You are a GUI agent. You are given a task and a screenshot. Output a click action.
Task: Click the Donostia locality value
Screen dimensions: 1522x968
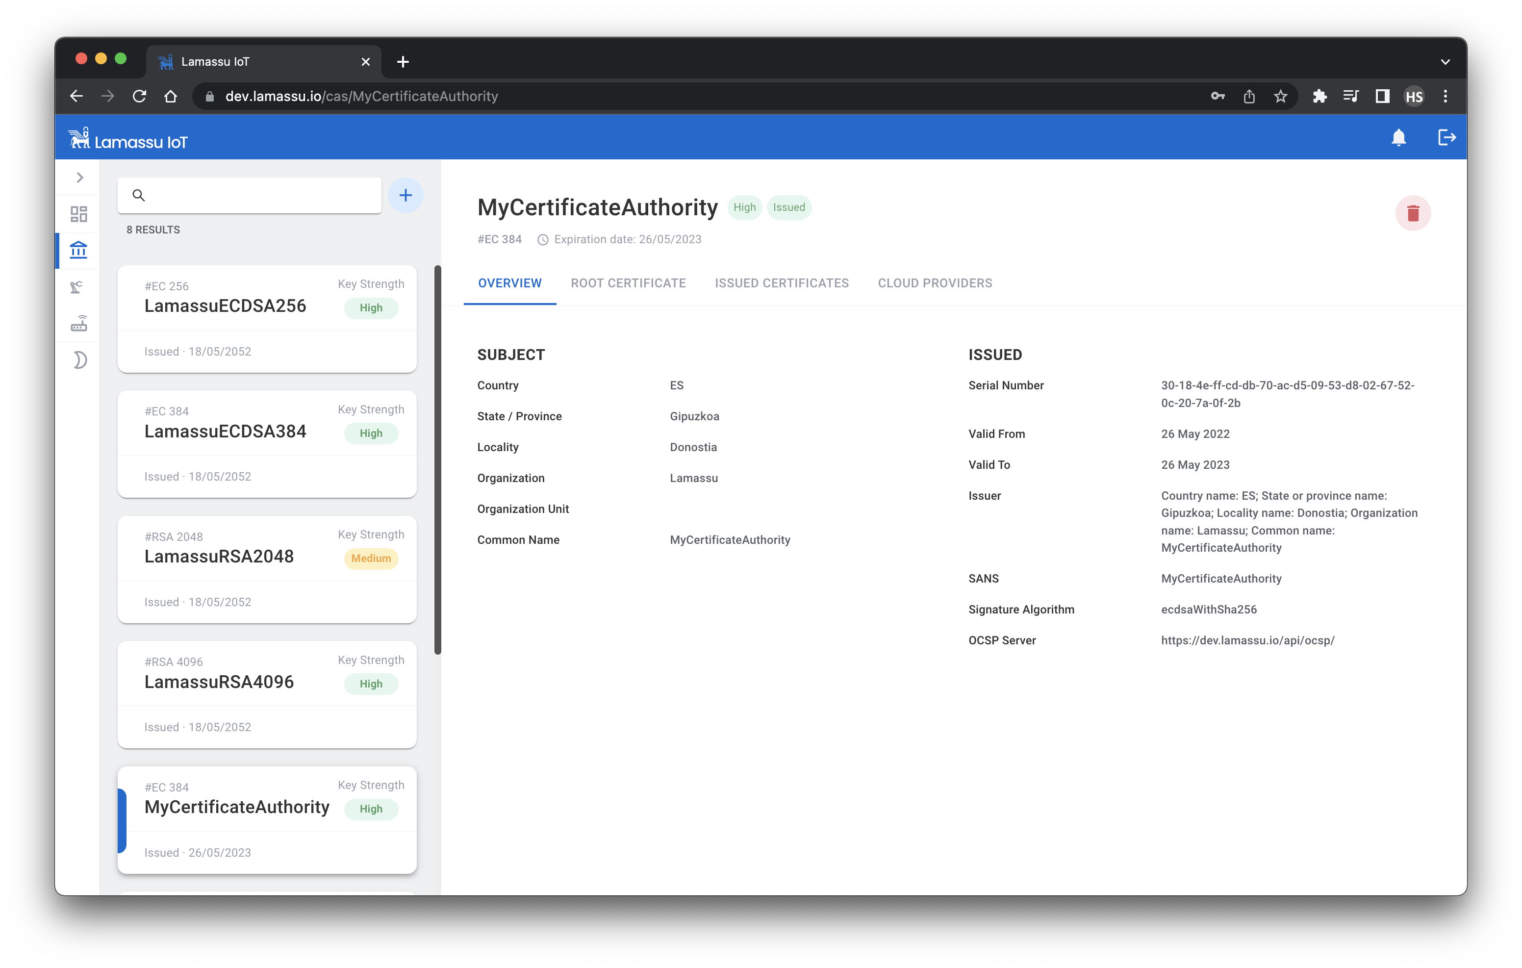693,447
